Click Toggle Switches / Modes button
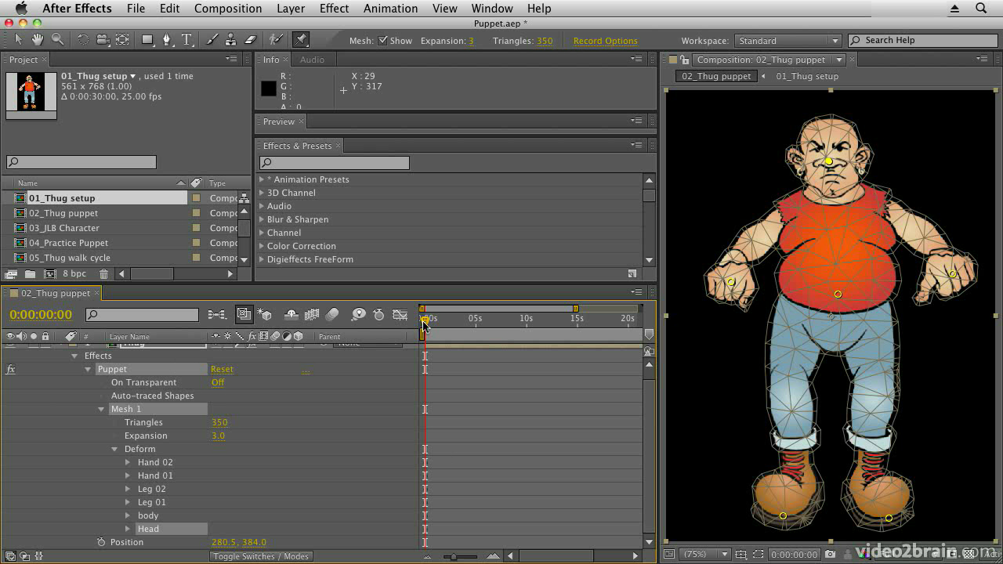This screenshot has width=1003, height=564. (x=260, y=556)
